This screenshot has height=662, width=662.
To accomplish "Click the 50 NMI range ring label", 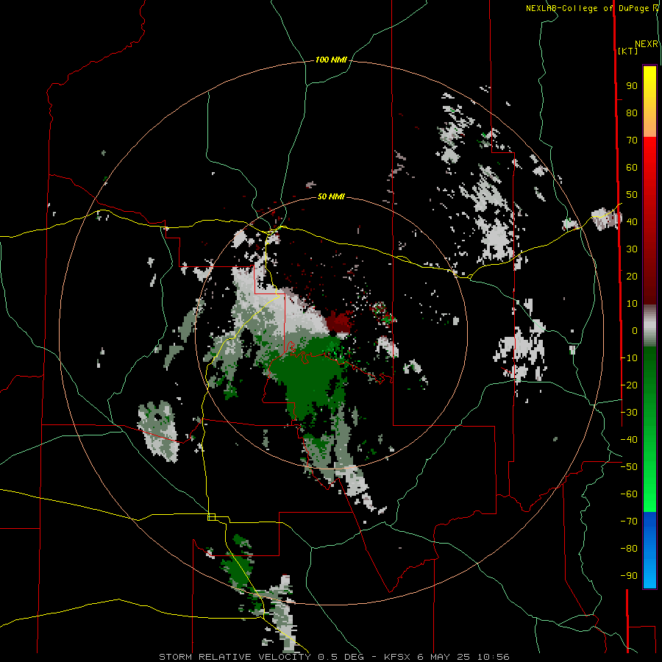I will (331, 196).
